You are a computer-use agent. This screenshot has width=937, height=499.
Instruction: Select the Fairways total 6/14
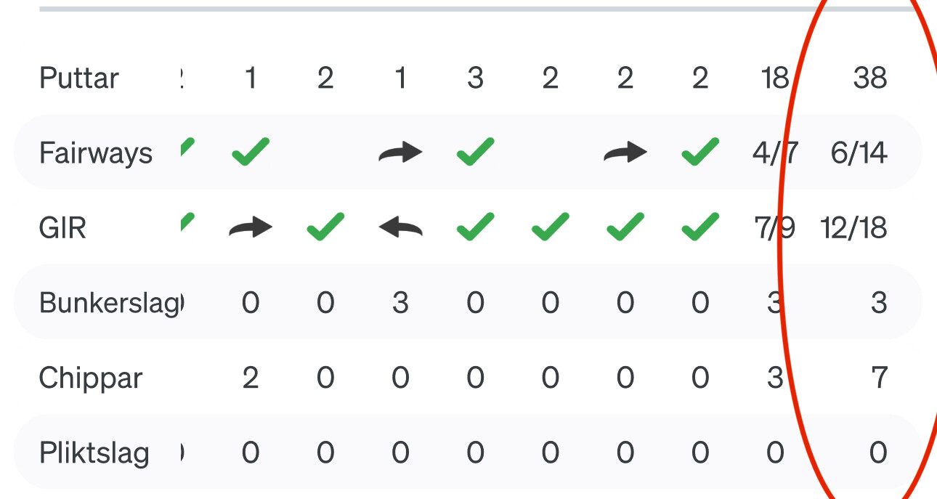[x=859, y=153]
